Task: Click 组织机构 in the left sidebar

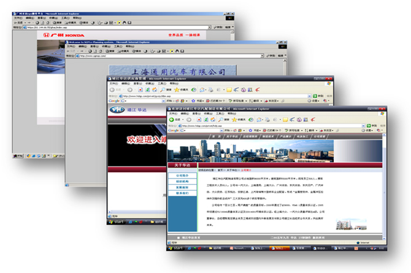Action: (x=182, y=182)
